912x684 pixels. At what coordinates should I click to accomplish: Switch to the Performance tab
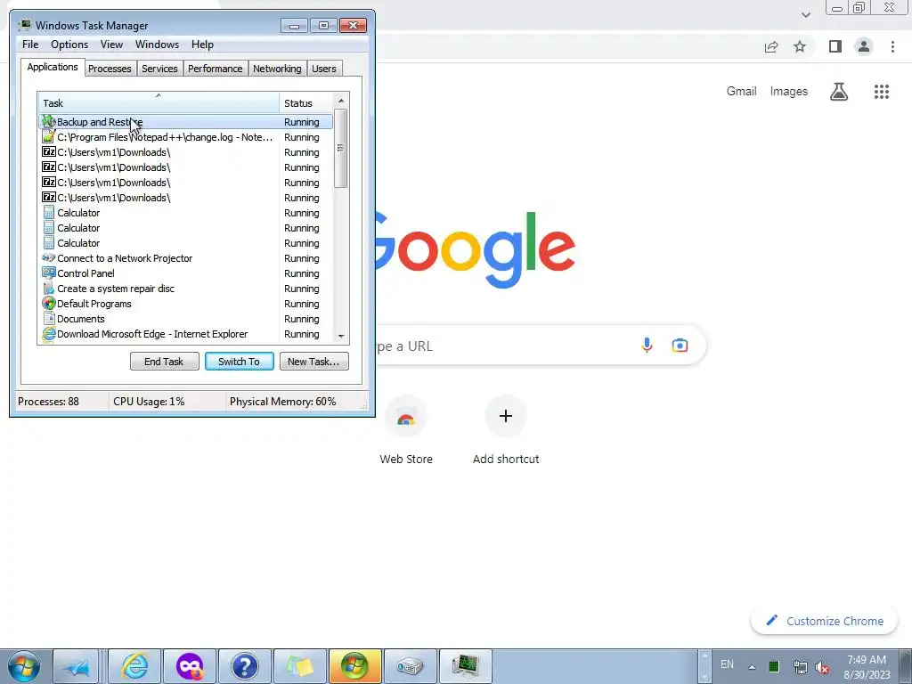pyautogui.click(x=215, y=69)
